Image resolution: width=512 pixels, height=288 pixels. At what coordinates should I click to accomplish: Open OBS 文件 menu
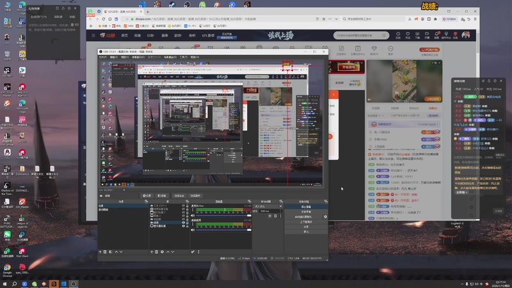[x=103, y=57]
